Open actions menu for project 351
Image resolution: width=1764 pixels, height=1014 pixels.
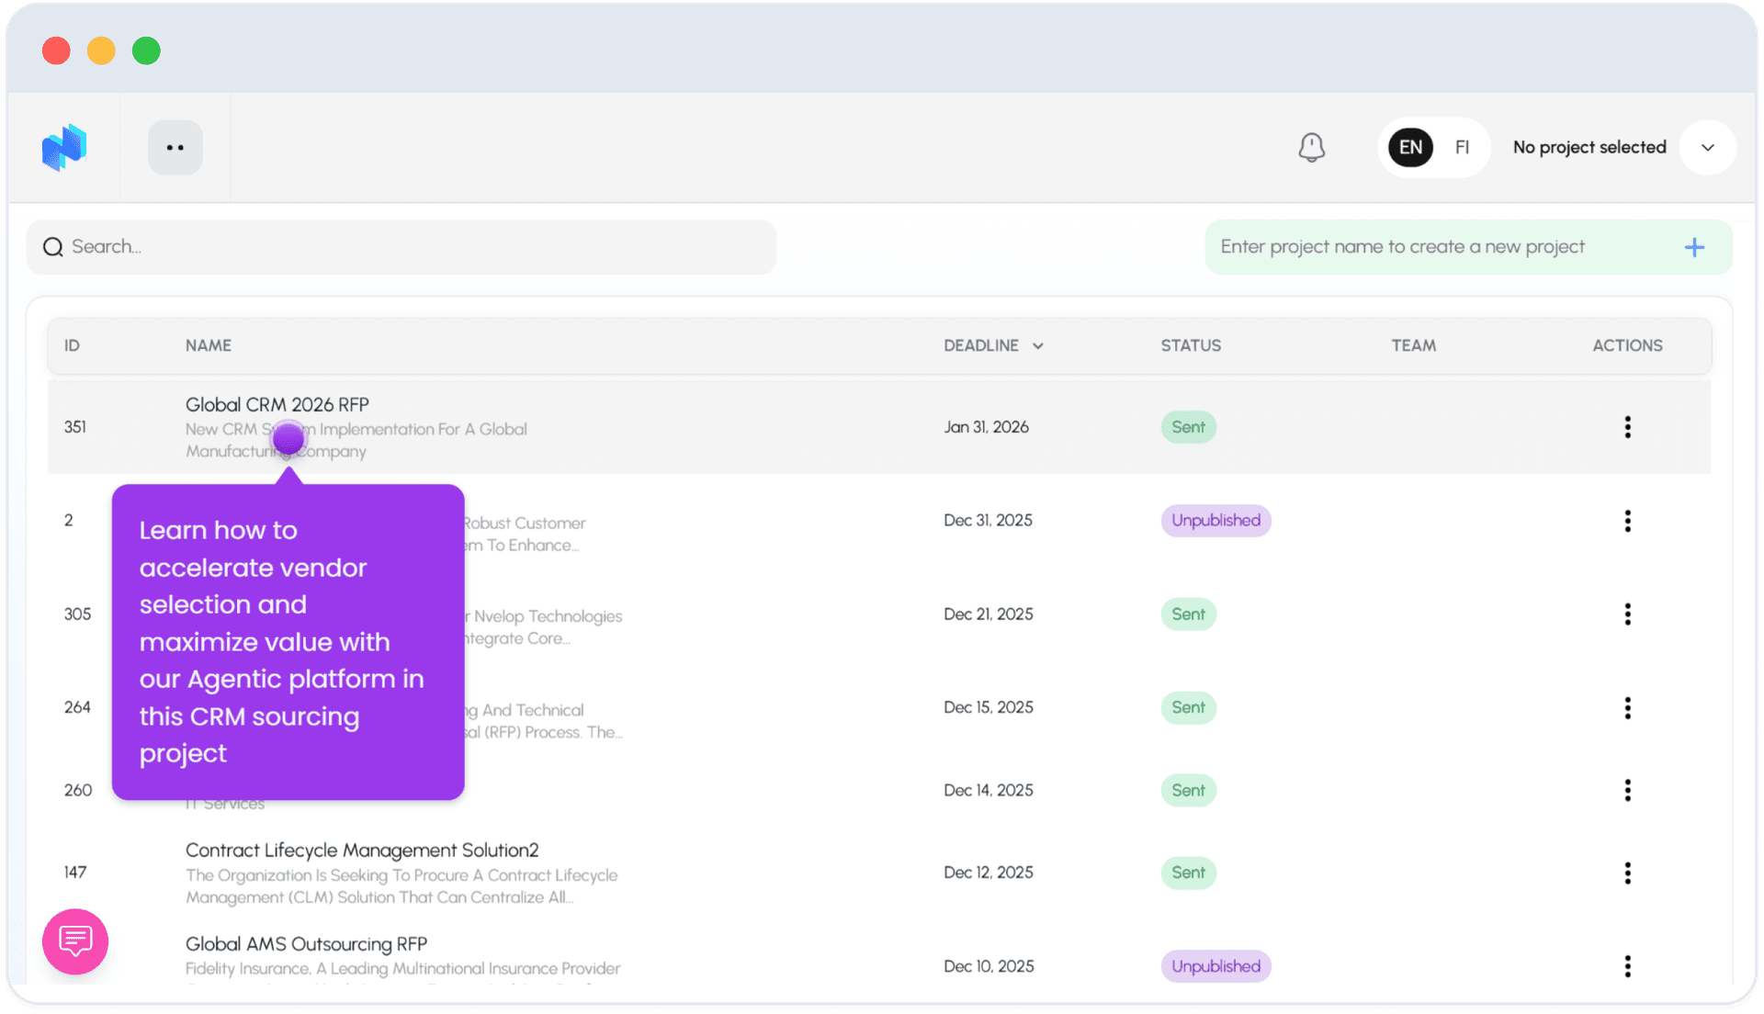click(1627, 427)
